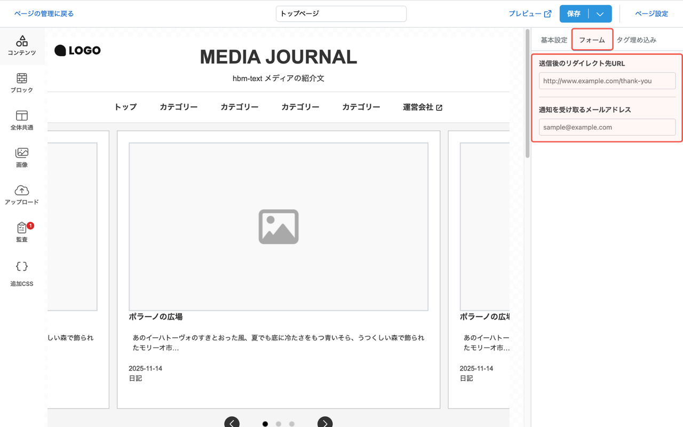Select the second carousel pagination dot
Viewport: 683px width, 427px height.
(279, 424)
